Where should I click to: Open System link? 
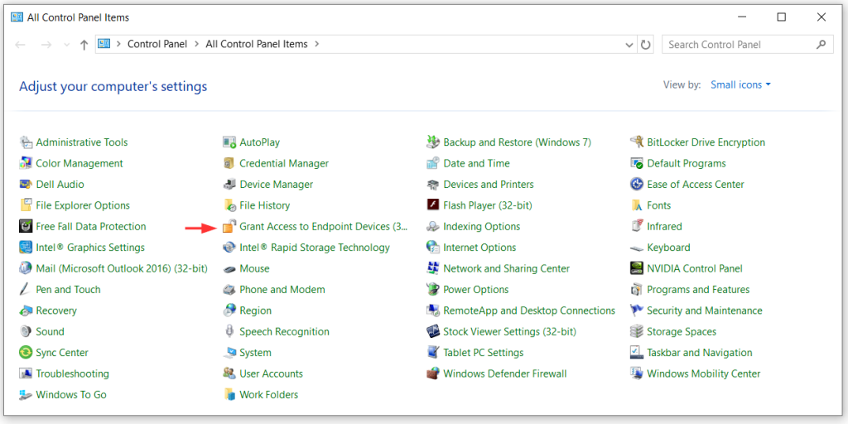tap(255, 353)
